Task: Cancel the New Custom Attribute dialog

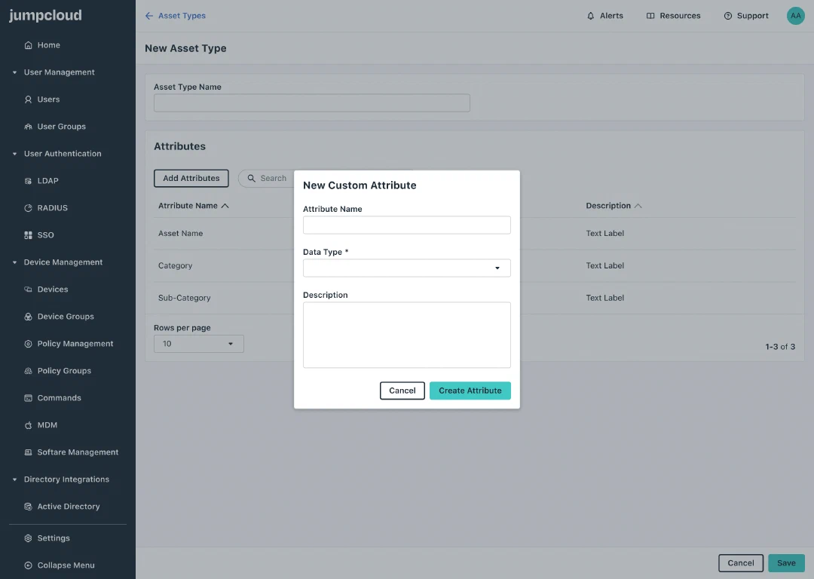Action: click(x=402, y=391)
